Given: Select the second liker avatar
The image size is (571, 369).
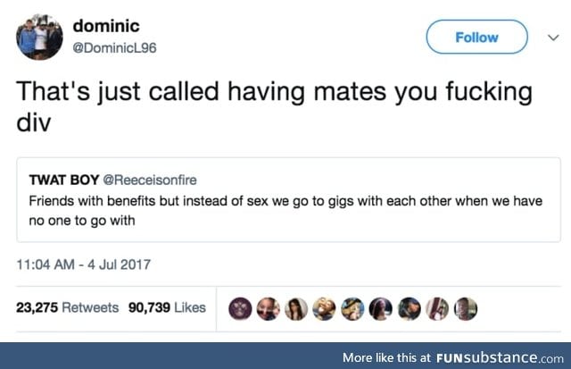Looking at the screenshot, I should click(268, 309).
